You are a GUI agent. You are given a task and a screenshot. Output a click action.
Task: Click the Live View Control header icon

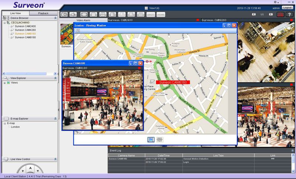pyautogui.click(x=6, y=159)
